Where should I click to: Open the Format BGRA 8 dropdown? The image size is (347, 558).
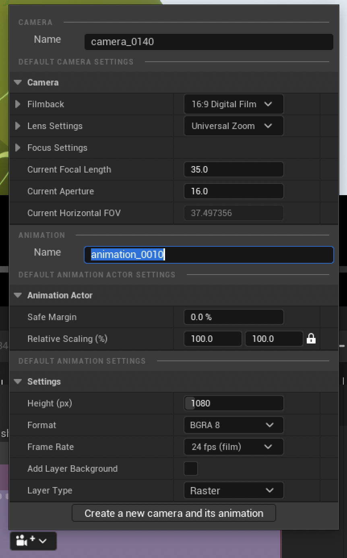click(x=233, y=425)
